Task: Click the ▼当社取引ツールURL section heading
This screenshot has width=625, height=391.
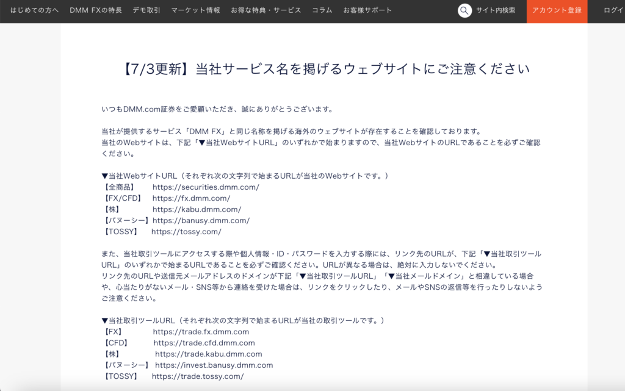Action: point(243,320)
